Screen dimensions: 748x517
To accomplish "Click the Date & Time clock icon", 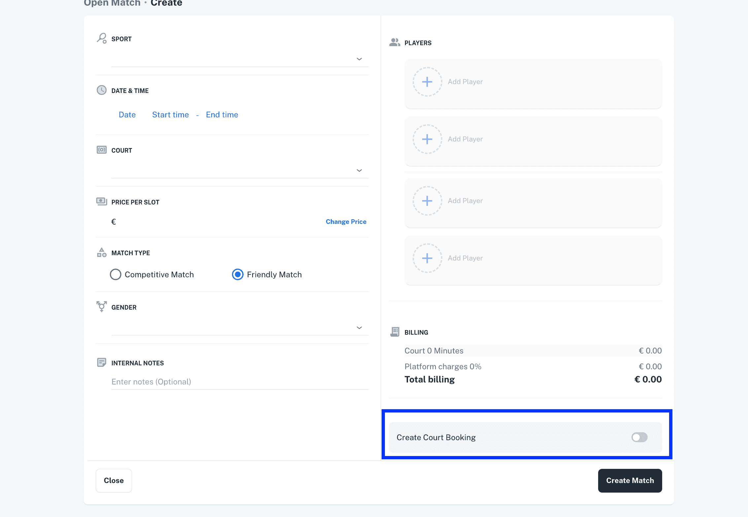I will tap(102, 90).
